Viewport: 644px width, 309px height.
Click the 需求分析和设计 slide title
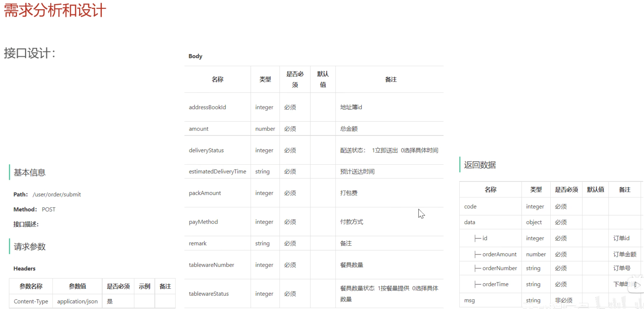(55, 10)
